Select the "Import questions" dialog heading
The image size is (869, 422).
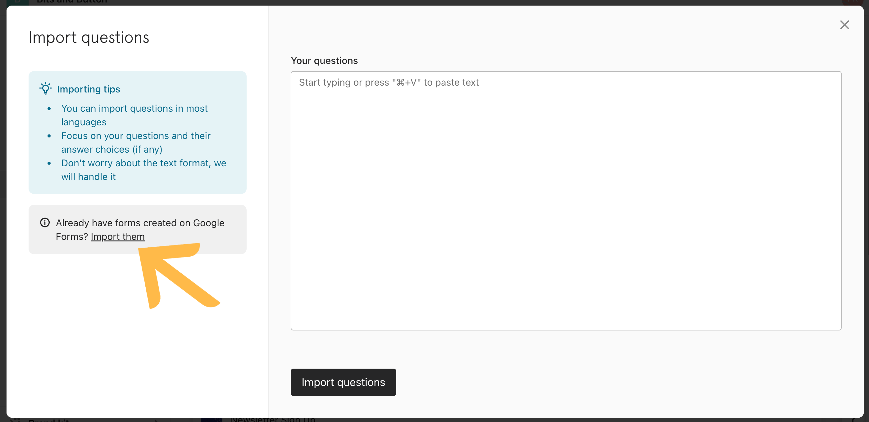(x=89, y=38)
